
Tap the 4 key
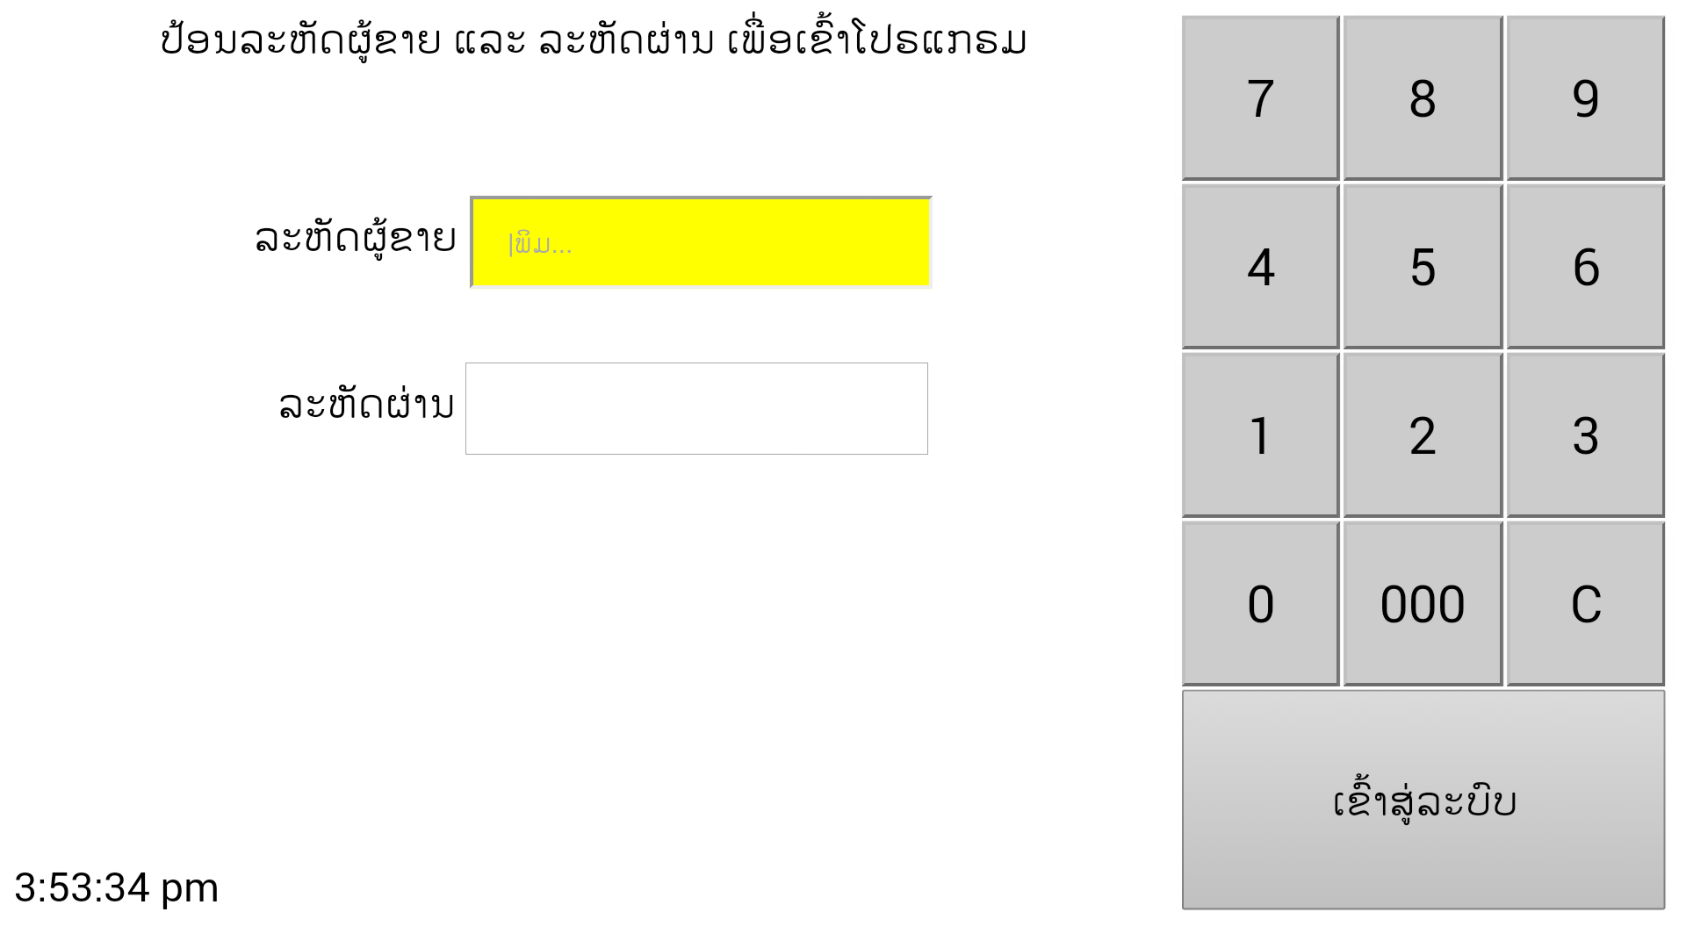pos(1260,267)
